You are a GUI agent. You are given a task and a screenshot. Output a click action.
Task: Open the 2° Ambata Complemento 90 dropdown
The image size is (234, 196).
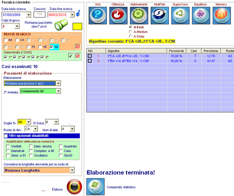58,91
